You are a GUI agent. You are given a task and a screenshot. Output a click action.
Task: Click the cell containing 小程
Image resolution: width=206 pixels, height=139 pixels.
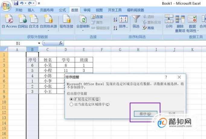coord(47,71)
